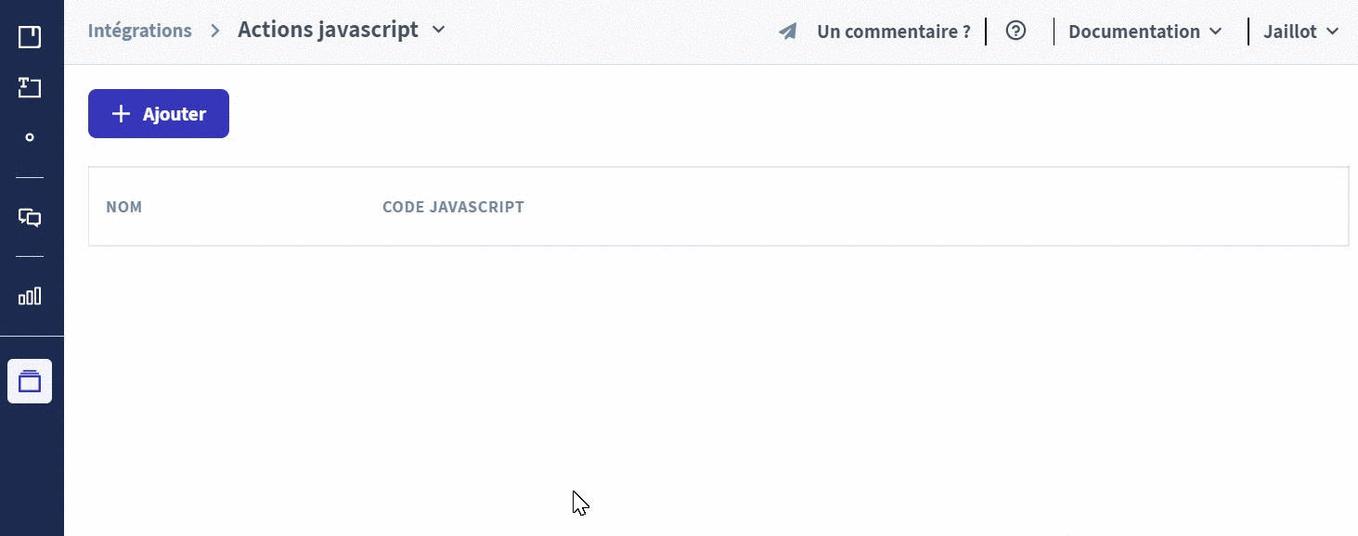Open the bar chart statistics icon
1358x536 pixels.
[x=30, y=297]
